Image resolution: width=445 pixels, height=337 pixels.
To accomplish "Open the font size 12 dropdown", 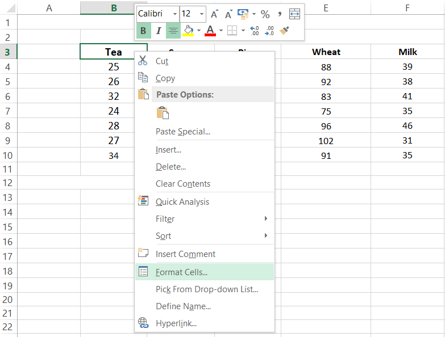I will (202, 14).
